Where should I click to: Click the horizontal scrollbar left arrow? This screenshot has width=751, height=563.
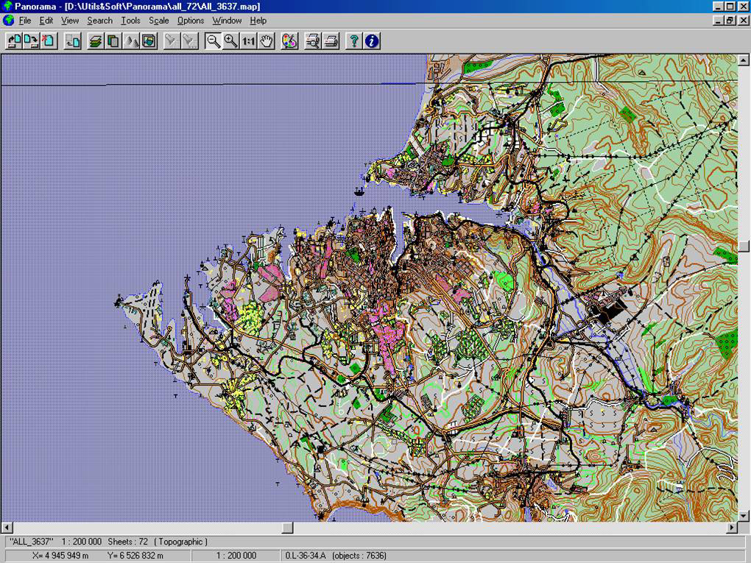(x=7, y=528)
